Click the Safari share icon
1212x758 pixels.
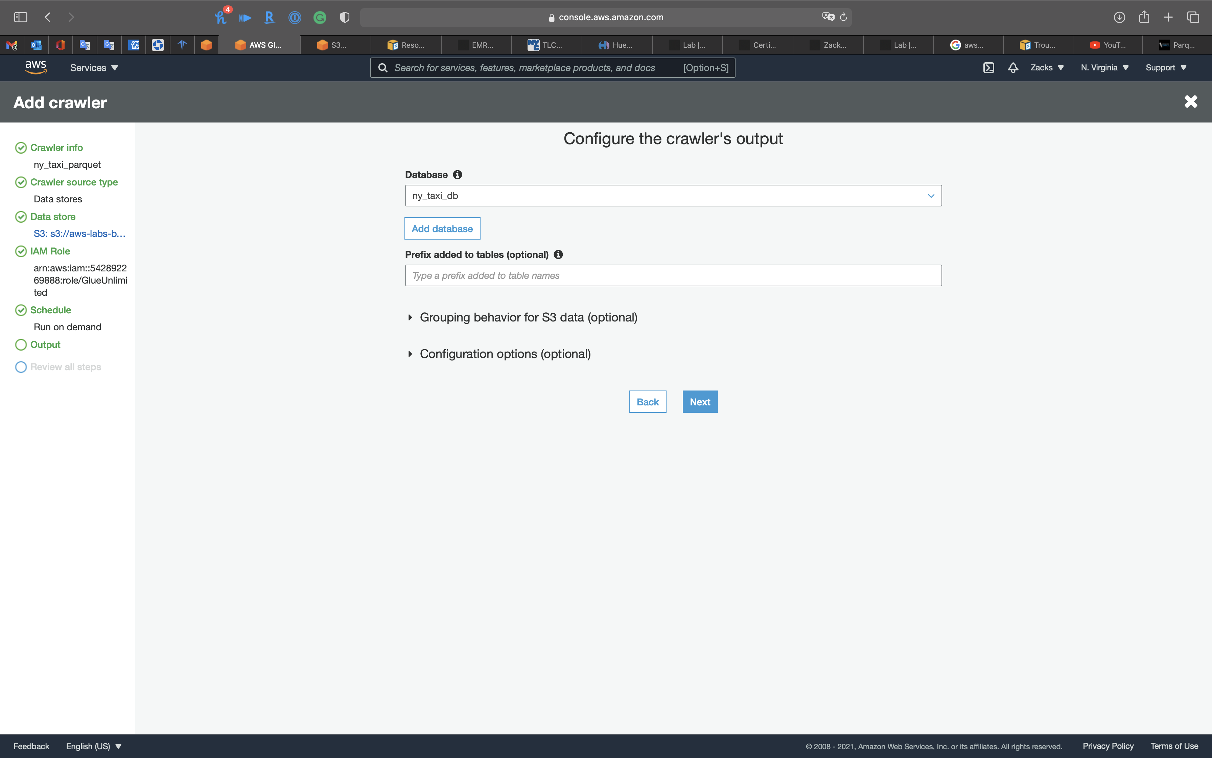coord(1144,17)
